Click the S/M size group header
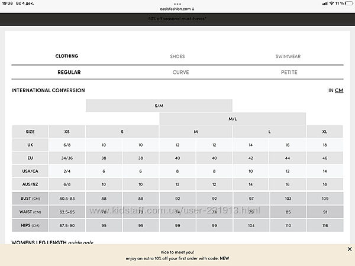Viewport: 355px width, 266px height. tap(159, 105)
